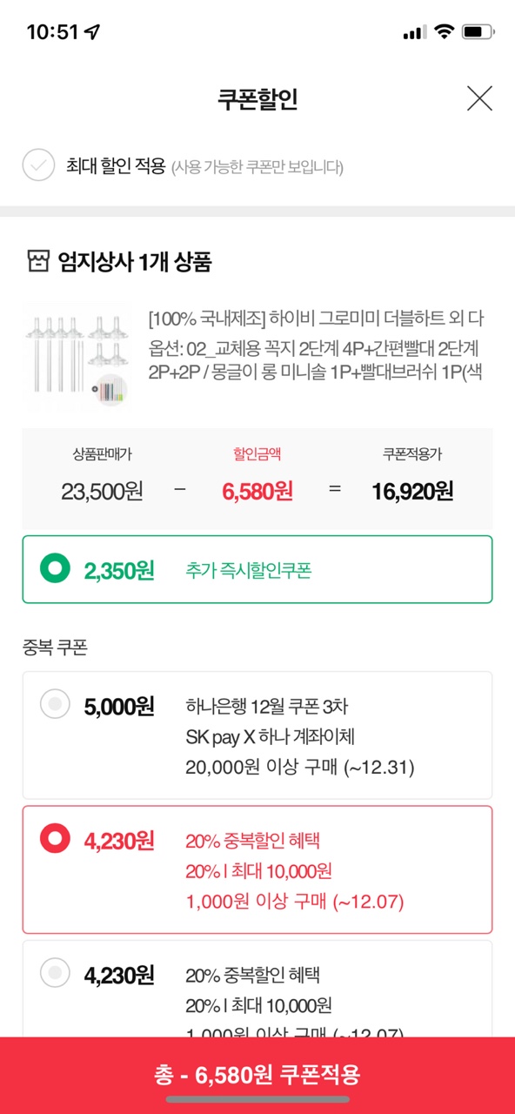Tap the 추가 즉시할인쿠폰 green label
Viewport: 515px width, 1114px height.
coord(248,571)
